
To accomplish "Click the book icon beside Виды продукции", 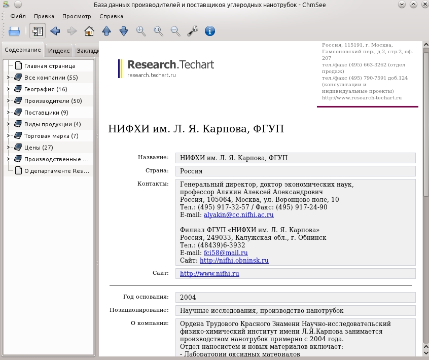I will [18, 124].
